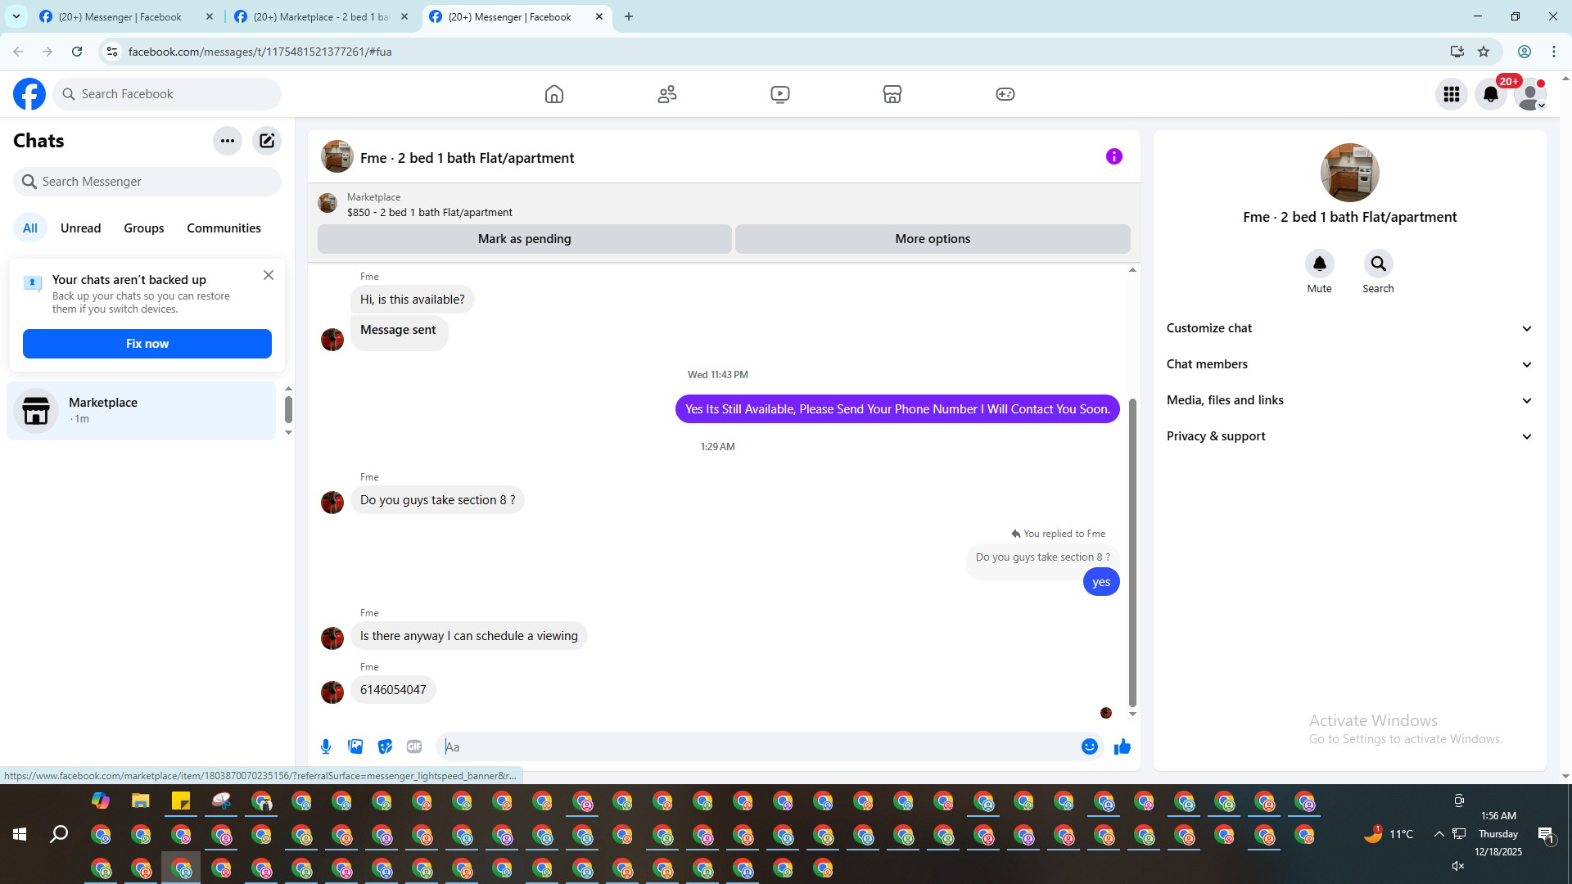Open the emoji picker in the message box
Screen dimensions: 1572x884
(1089, 746)
